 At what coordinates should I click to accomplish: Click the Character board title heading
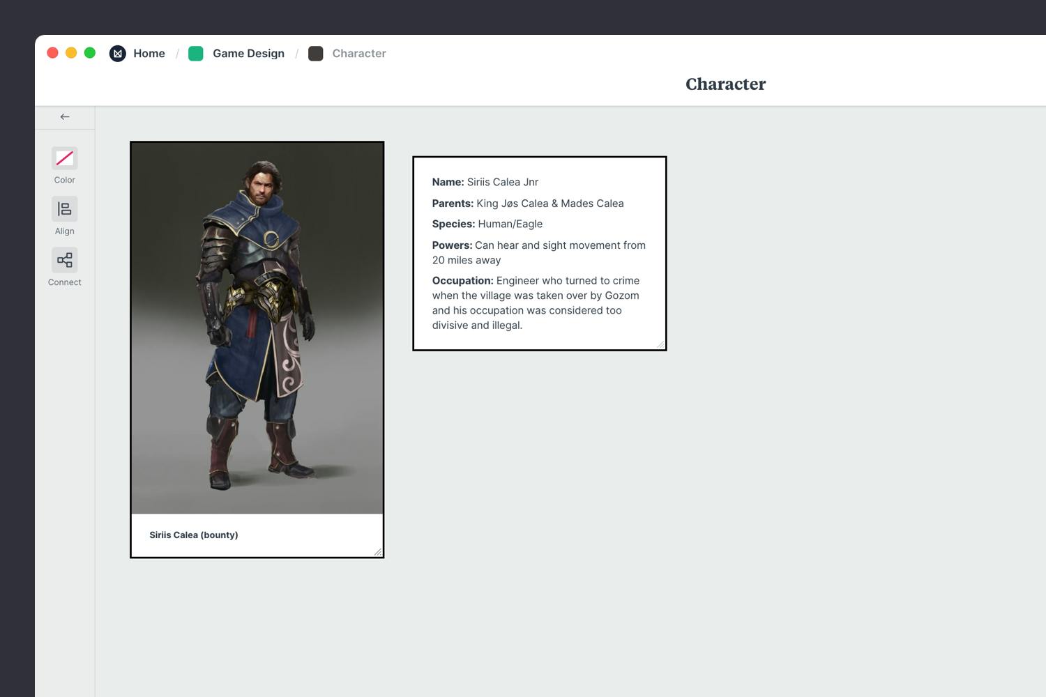(x=725, y=84)
